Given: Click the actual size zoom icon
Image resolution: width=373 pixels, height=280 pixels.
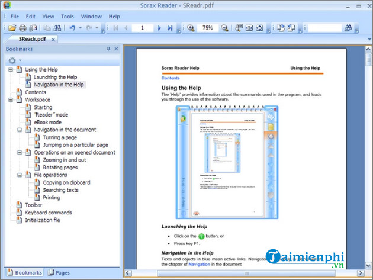Looking at the screenshot, I should 239,28.
